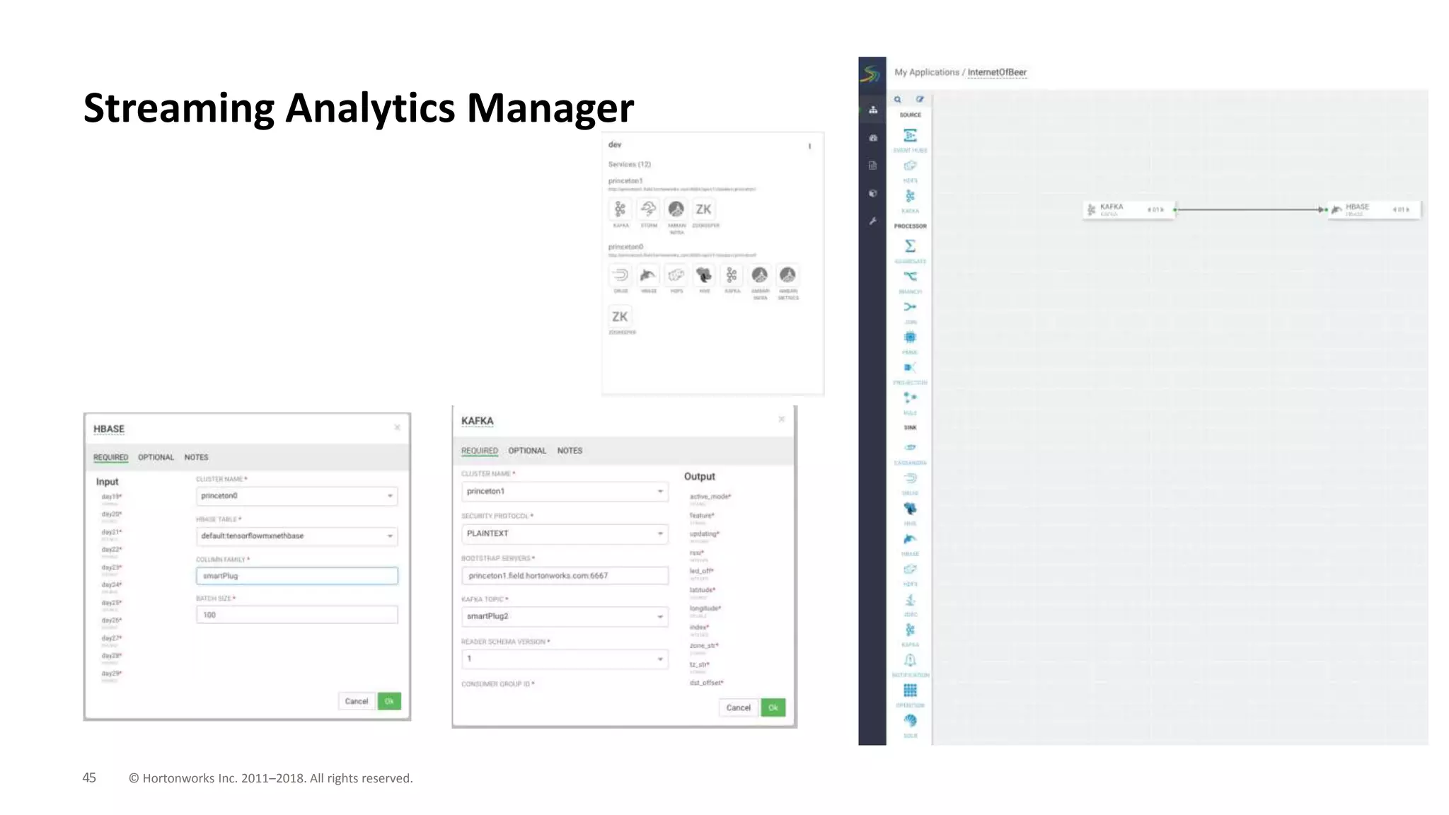Image resolution: width=1449 pixels, height=815 pixels.
Task: Select the HBASE dialog REQUIRED tab
Action: pos(111,458)
